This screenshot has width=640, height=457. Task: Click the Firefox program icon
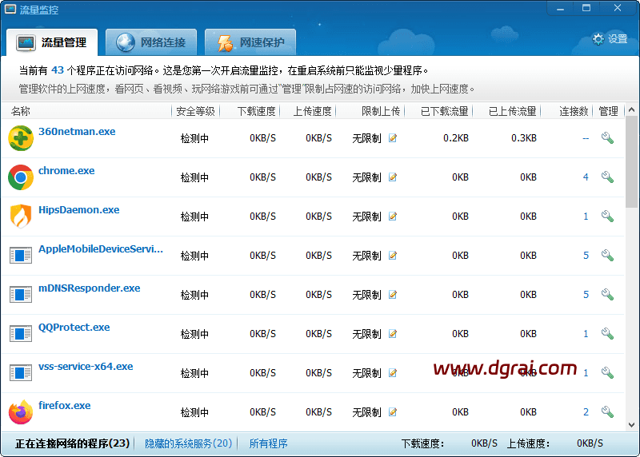click(x=21, y=412)
